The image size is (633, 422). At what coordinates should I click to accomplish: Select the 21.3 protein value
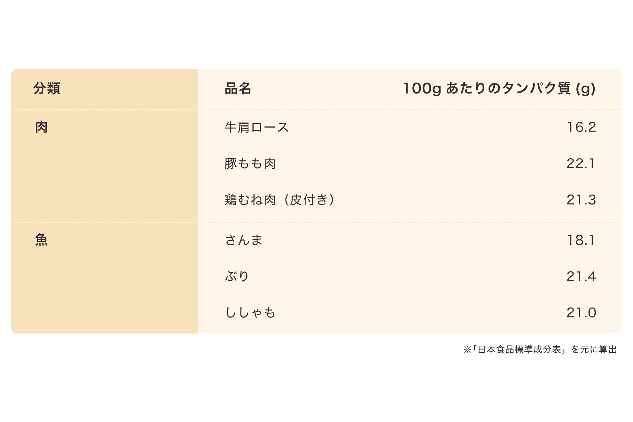point(581,200)
